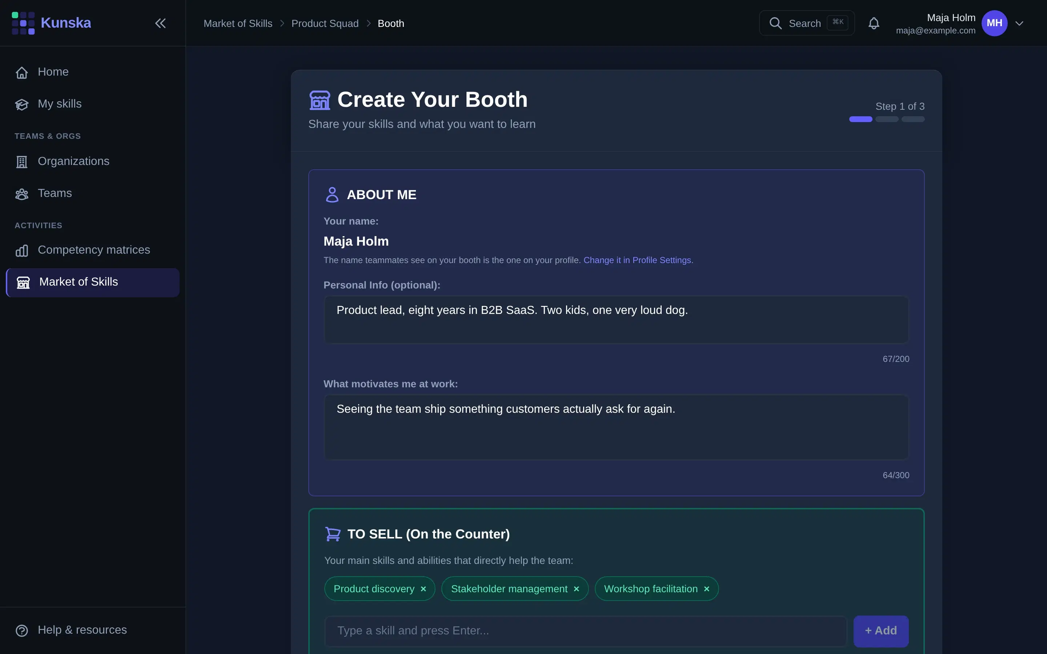Focus the What motivates me text area

616,427
